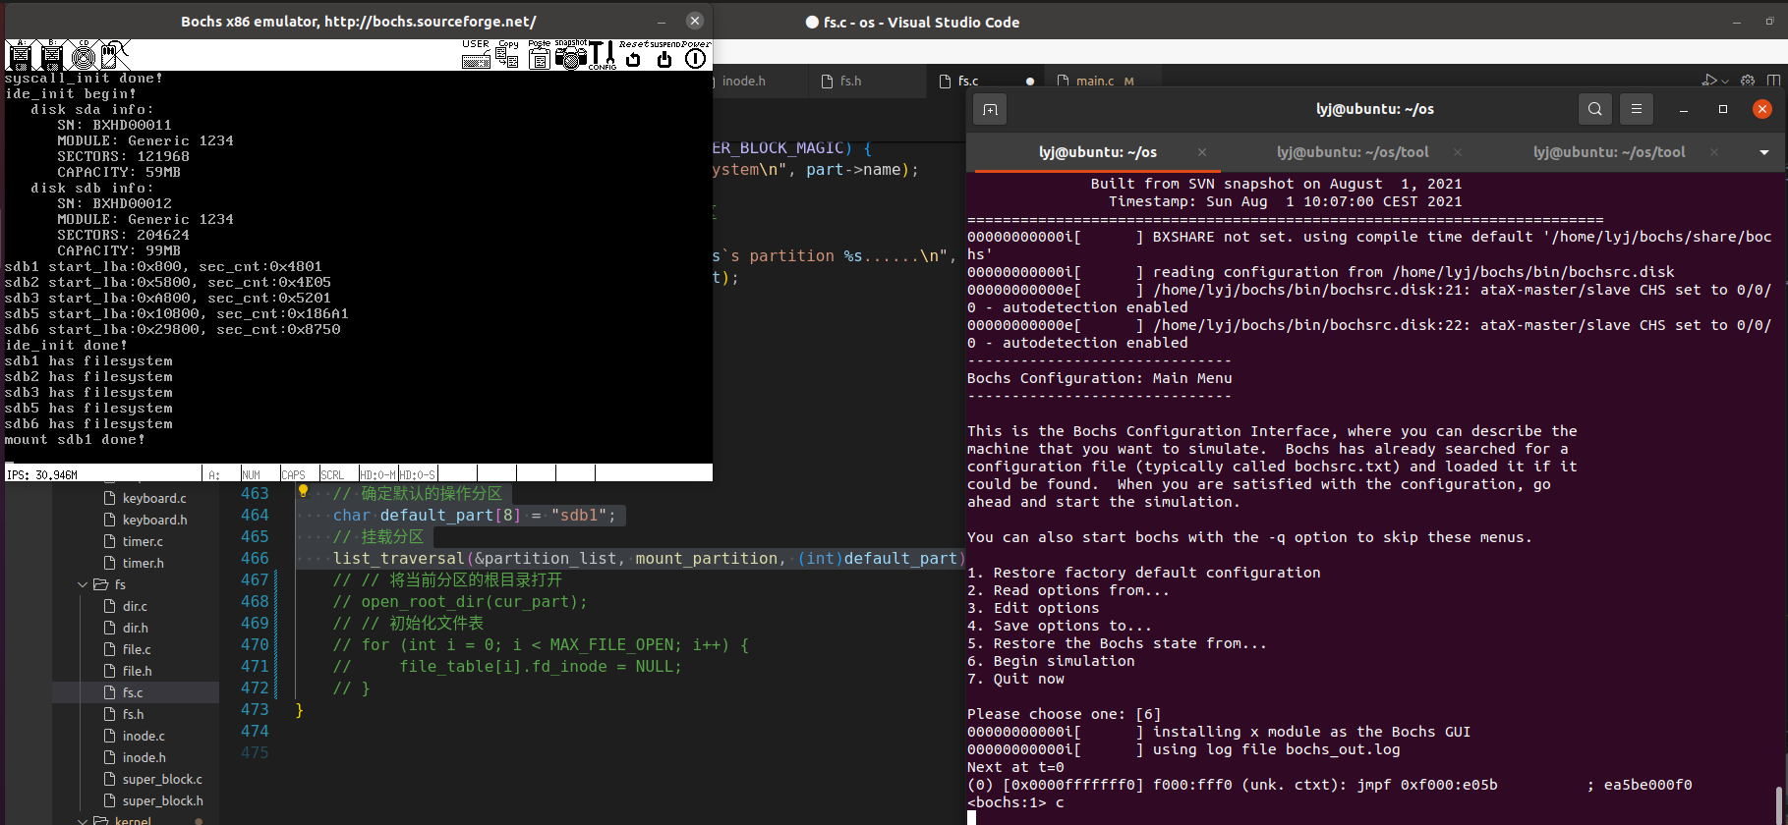Take a snapshot with the Bochs camera icon
Image resolution: width=1788 pixels, height=825 pixels.
(570, 55)
